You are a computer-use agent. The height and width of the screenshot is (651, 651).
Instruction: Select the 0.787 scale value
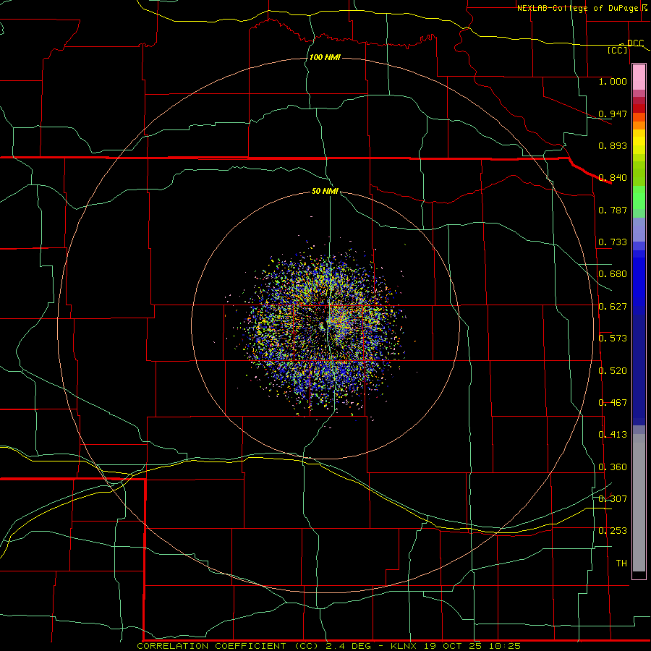coord(613,210)
